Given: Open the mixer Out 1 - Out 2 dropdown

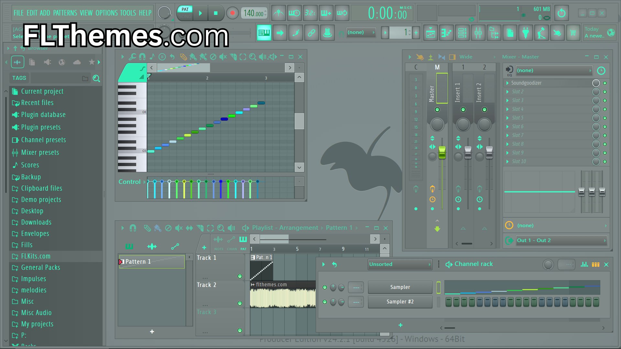Looking at the screenshot, I should coord(561,240).
